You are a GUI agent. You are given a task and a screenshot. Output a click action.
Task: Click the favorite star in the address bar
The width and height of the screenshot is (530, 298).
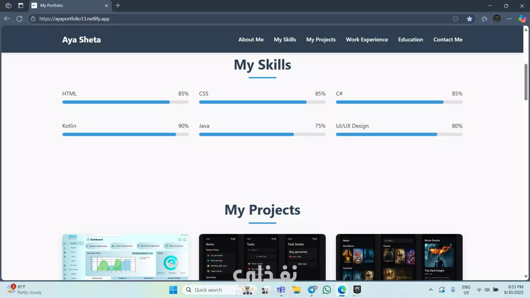pos(470,19)
